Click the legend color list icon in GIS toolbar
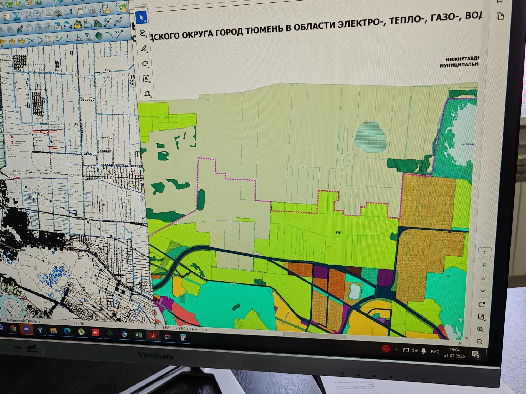This screenshot has width=526, height=394. (x=7, y=17)
